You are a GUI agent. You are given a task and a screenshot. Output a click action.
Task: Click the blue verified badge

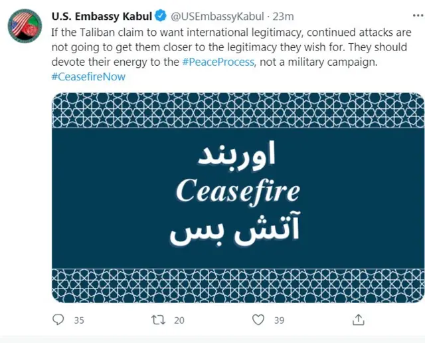click(x=161, y=16)
